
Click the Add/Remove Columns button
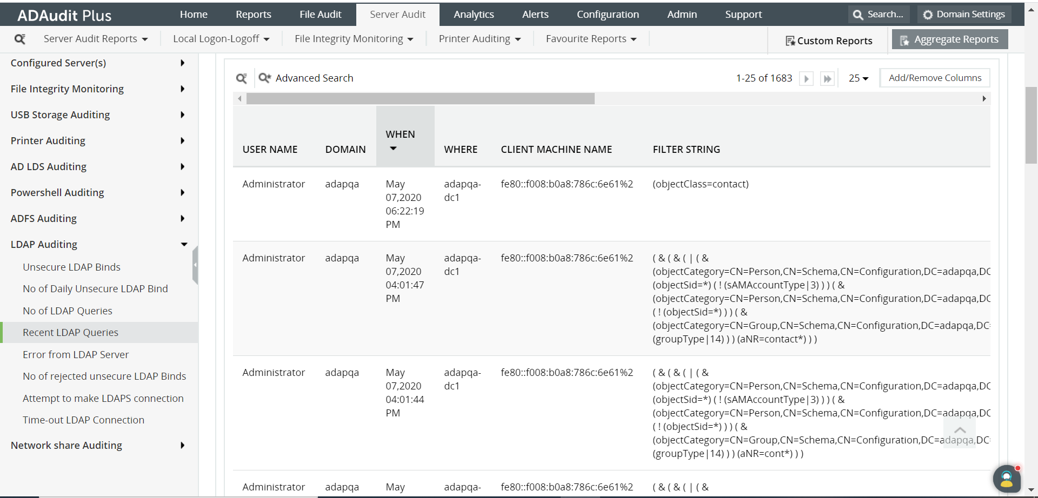coord(935,78)
